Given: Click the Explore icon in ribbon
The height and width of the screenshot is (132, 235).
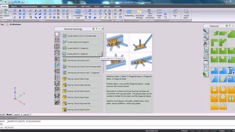Looking at the screenshot, I should tap(7, 13).
